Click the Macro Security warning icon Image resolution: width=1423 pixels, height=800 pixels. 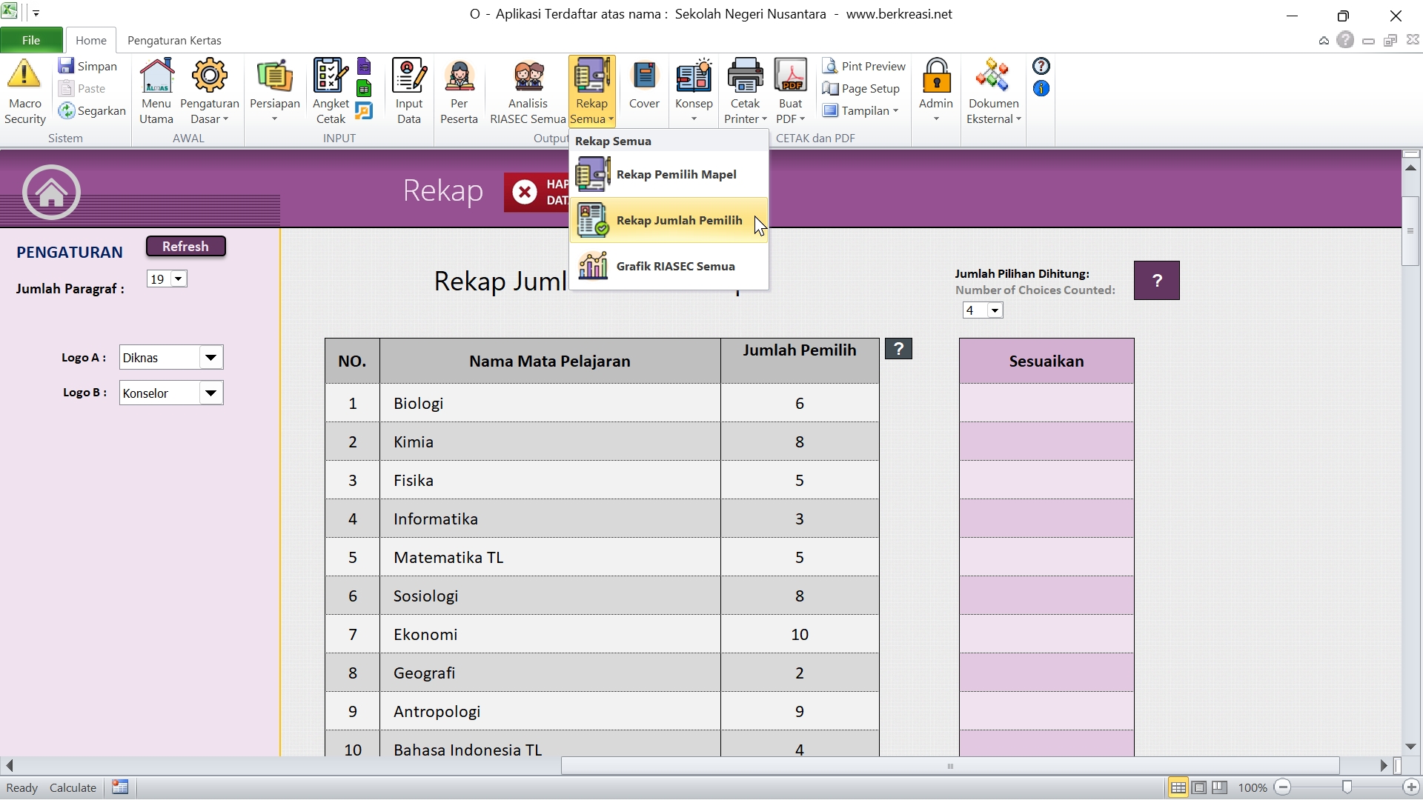(24, 75)
